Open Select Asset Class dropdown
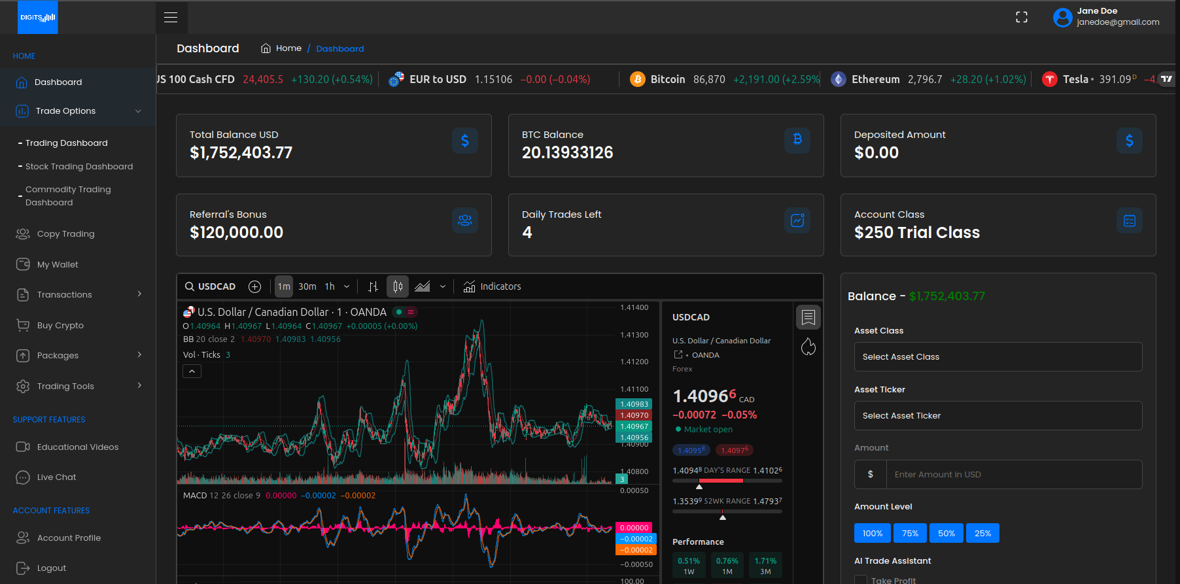The width and height of the screenshot is (1180, 584). 998,357
